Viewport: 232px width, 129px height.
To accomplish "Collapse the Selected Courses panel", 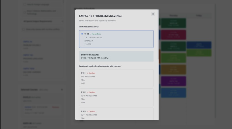I will point(62,90).
